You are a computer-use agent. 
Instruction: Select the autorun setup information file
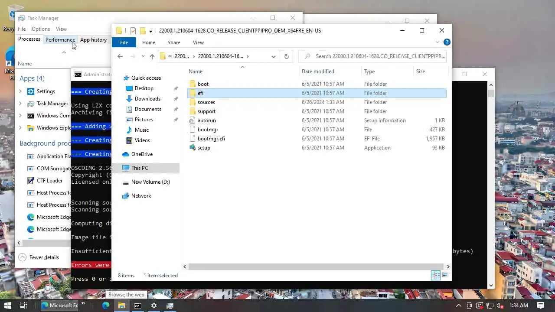pos(206,120)
